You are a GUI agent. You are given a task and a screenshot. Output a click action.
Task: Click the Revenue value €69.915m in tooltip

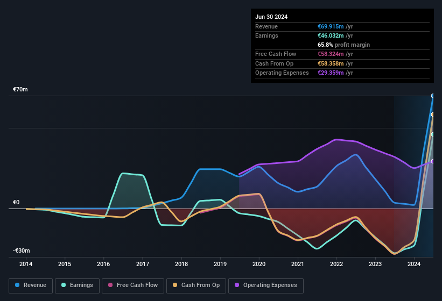(x=335, y=26)
